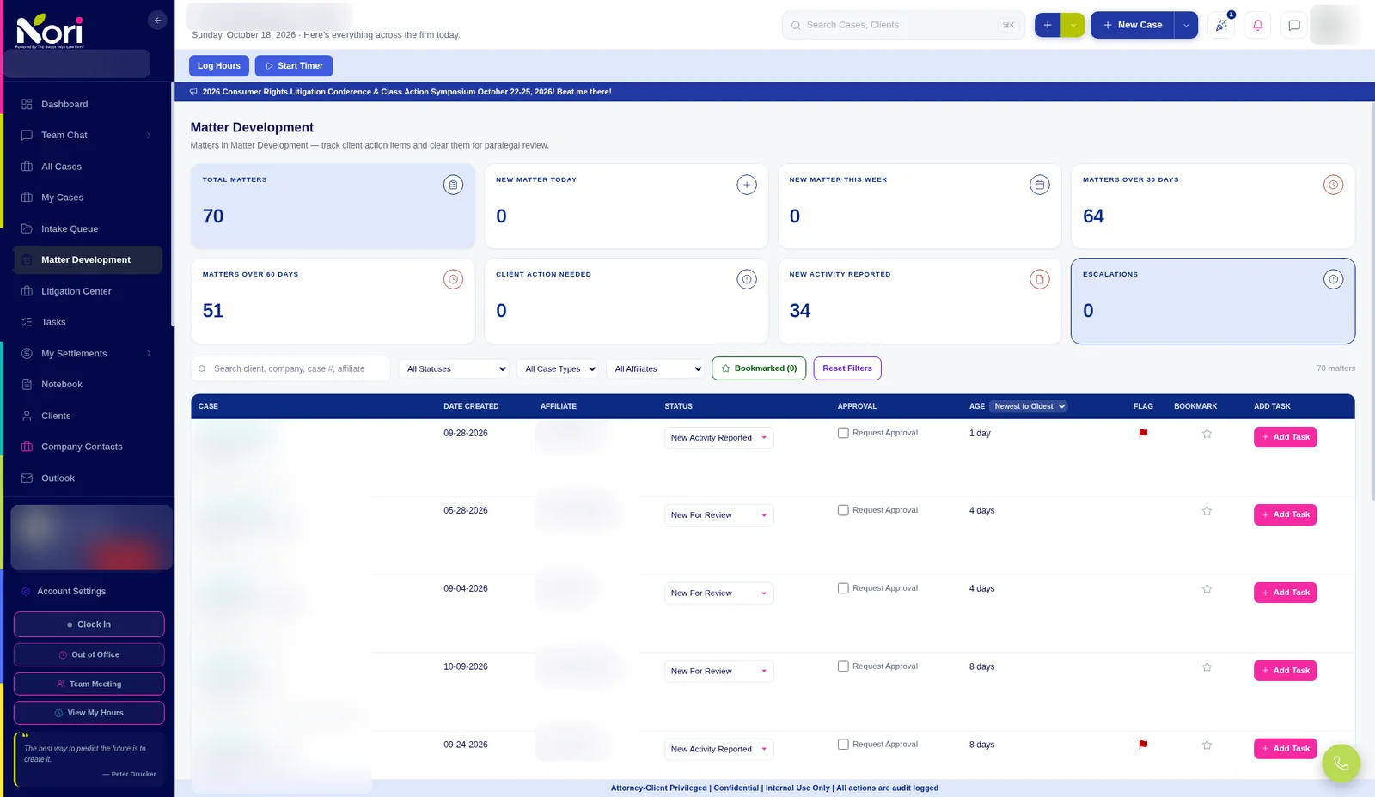Toggle the Bookmarked (0) filter
Image resolution: width=1375 pixels, height=797 pixels.
pos(759,368)
